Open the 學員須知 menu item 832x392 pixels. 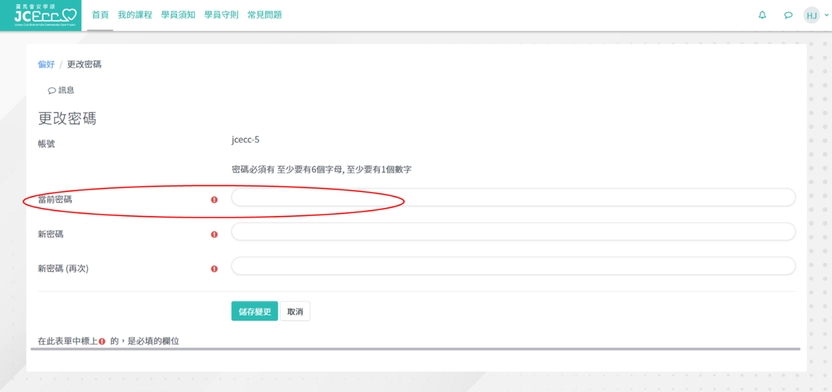(x=178, y=15)
